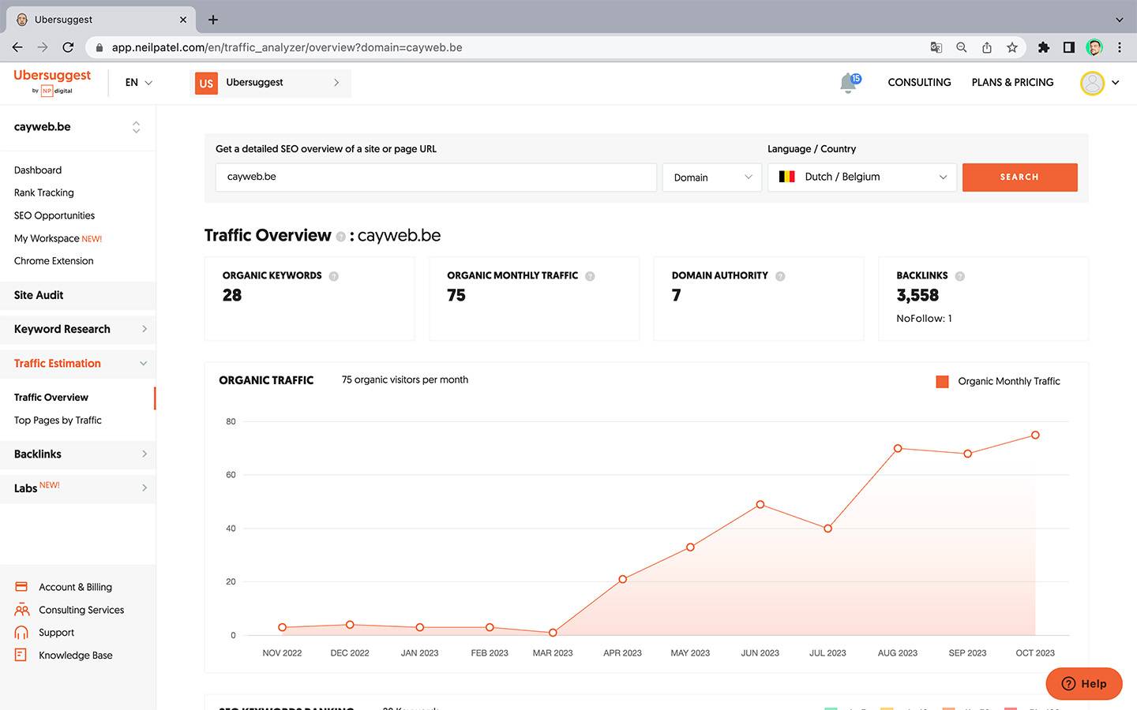Expand the Labs sidebar section

(77, 488)
